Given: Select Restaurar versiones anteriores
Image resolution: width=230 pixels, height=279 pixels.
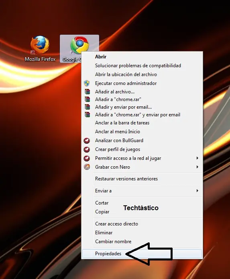Looking at the screenshot, I should (142, 179).
